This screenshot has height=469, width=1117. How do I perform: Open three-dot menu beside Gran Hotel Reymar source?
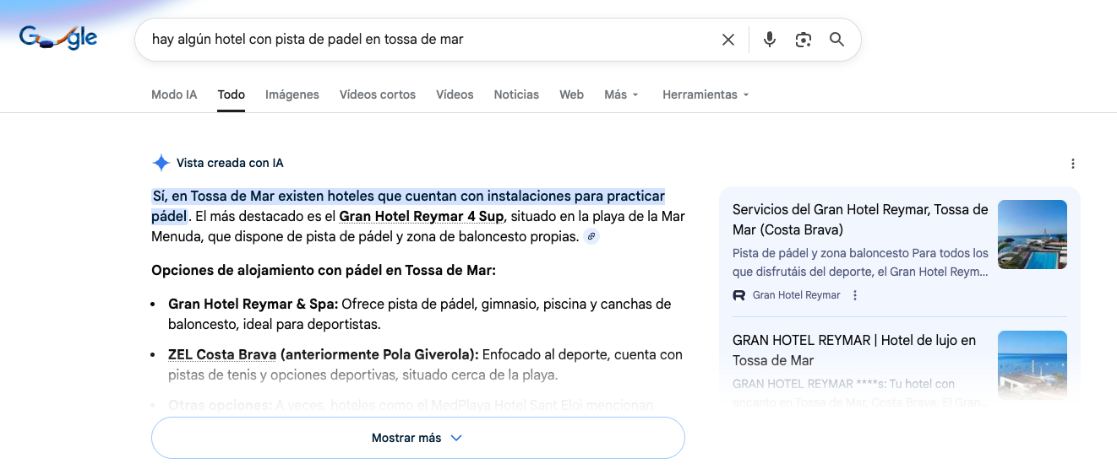pyautogui.click(x=855, y=295)
